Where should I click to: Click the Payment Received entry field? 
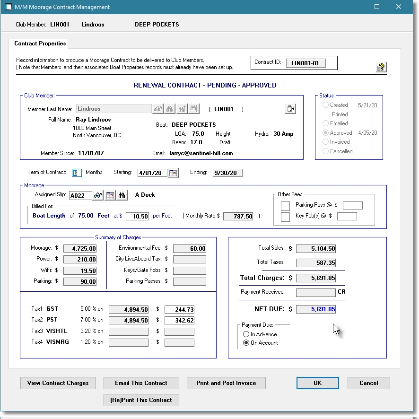(x=315, y=292)
